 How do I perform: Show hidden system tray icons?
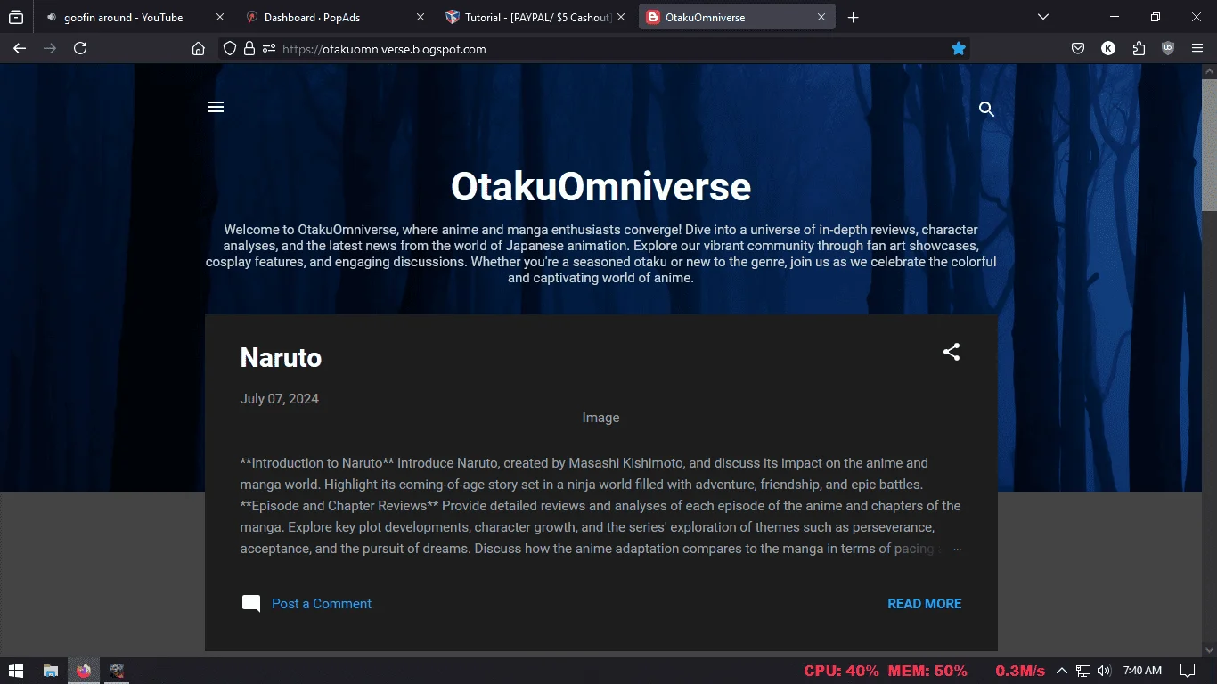(1062, 671)
